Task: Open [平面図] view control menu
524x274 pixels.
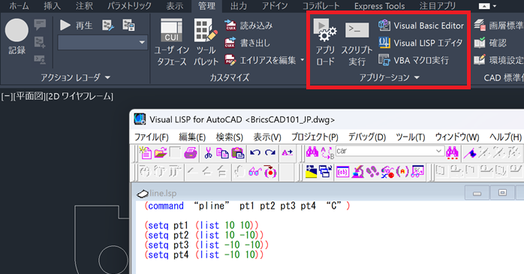Action: point(29,97)
